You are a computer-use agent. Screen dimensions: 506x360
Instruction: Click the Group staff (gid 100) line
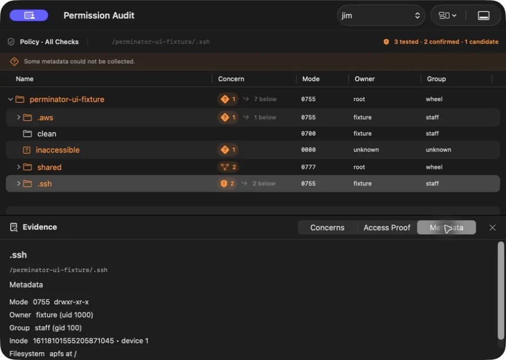[45, 328]
